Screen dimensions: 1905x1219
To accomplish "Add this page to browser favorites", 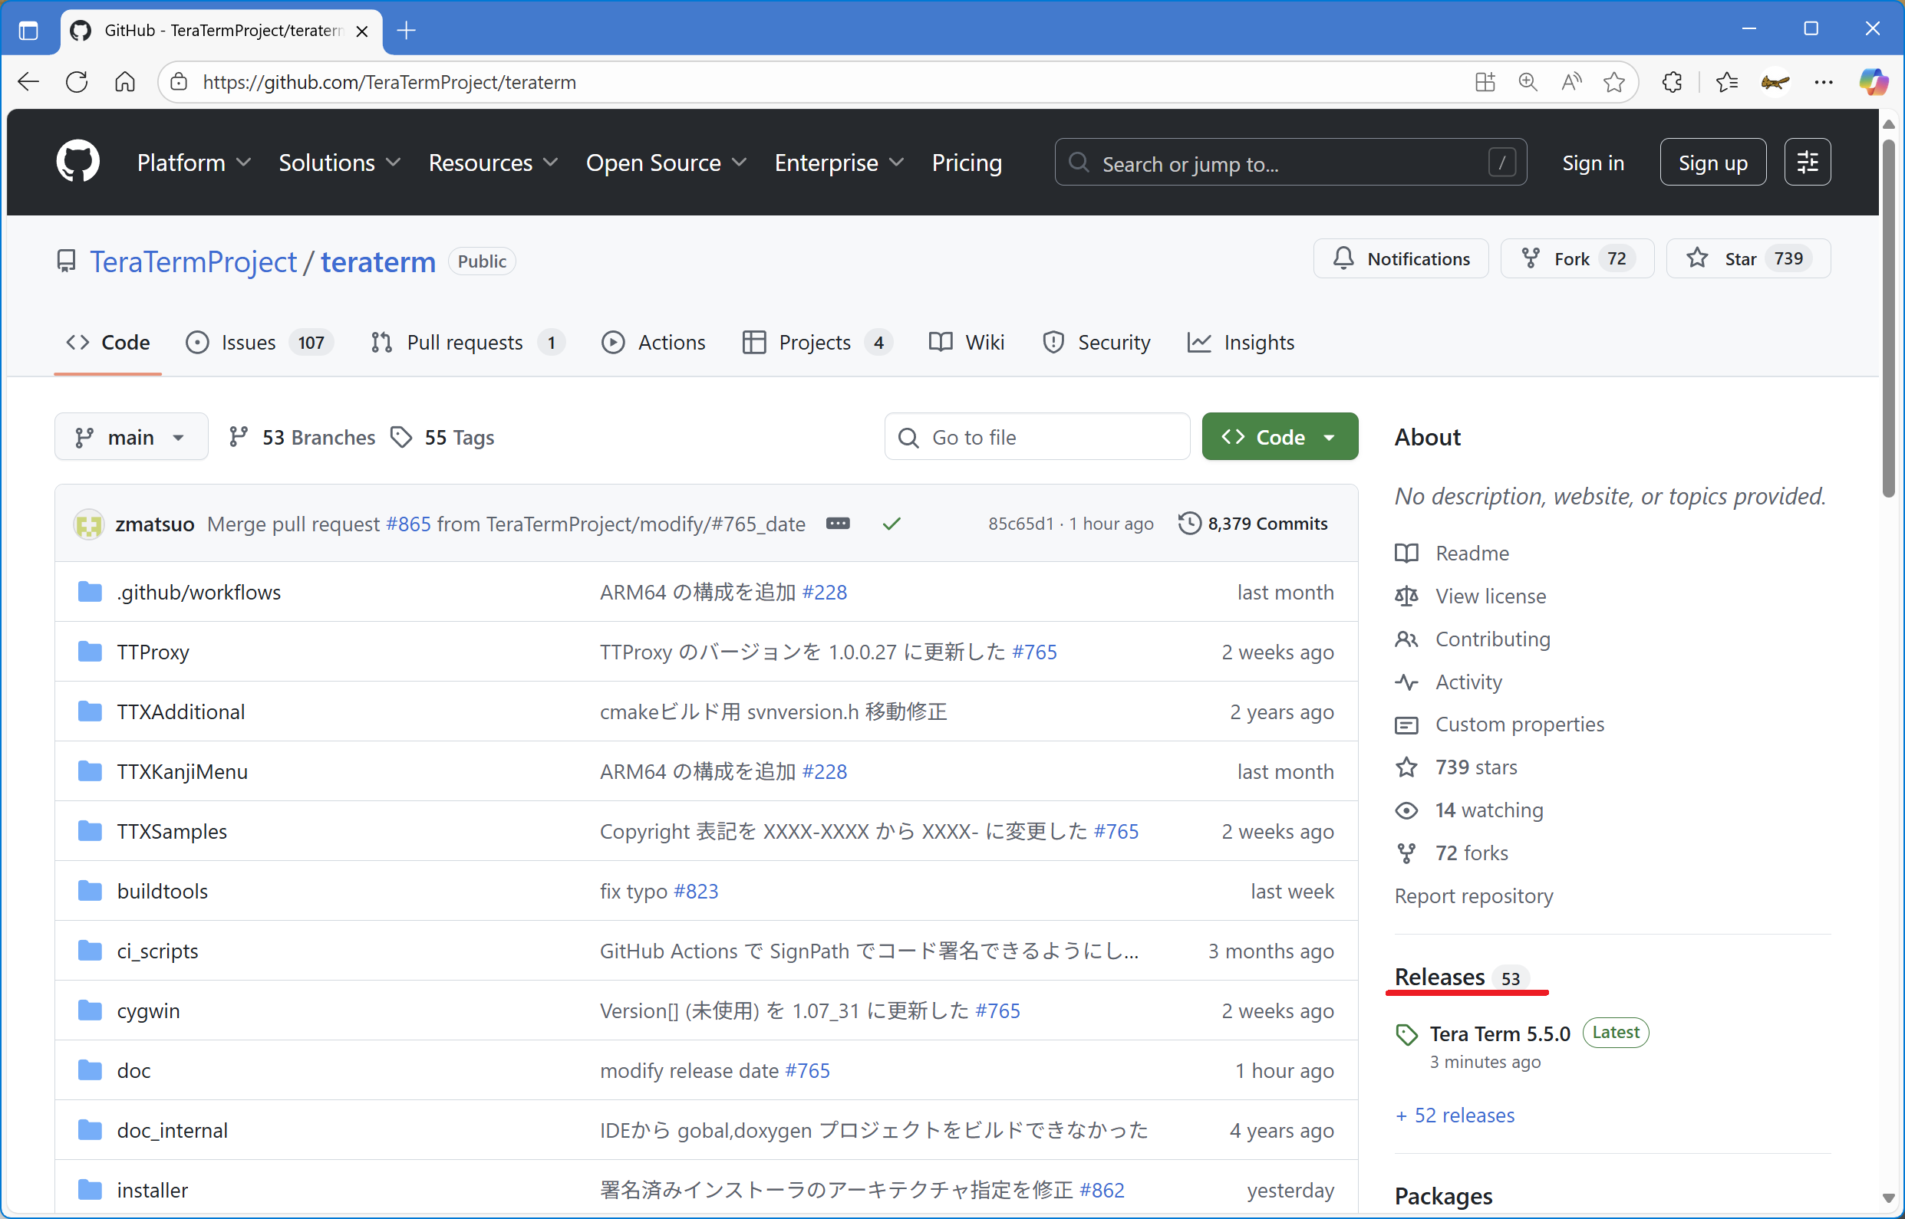I will tap(1613, 81).
